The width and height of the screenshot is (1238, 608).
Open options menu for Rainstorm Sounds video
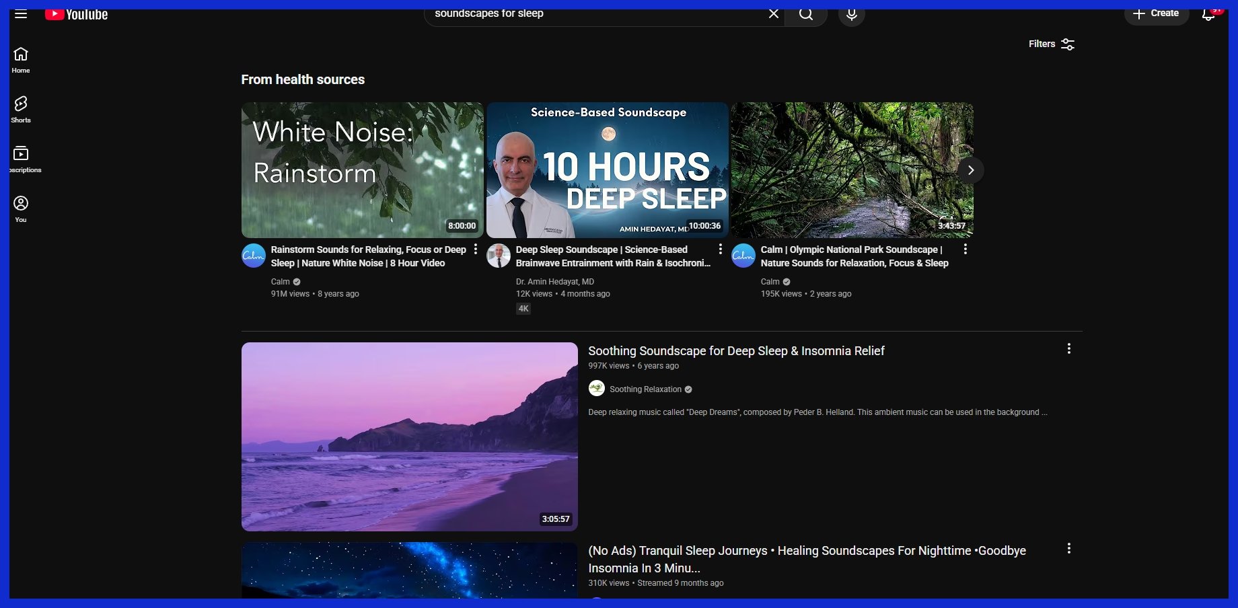click(476, 250)
